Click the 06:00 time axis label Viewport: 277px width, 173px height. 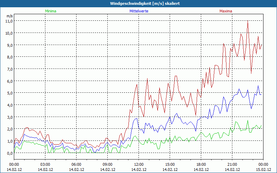point(76,165)
